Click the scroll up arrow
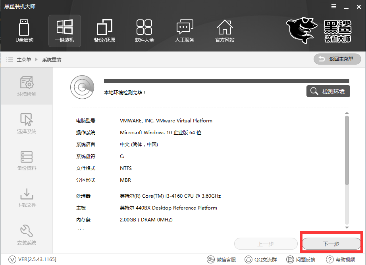 (347, 113)
